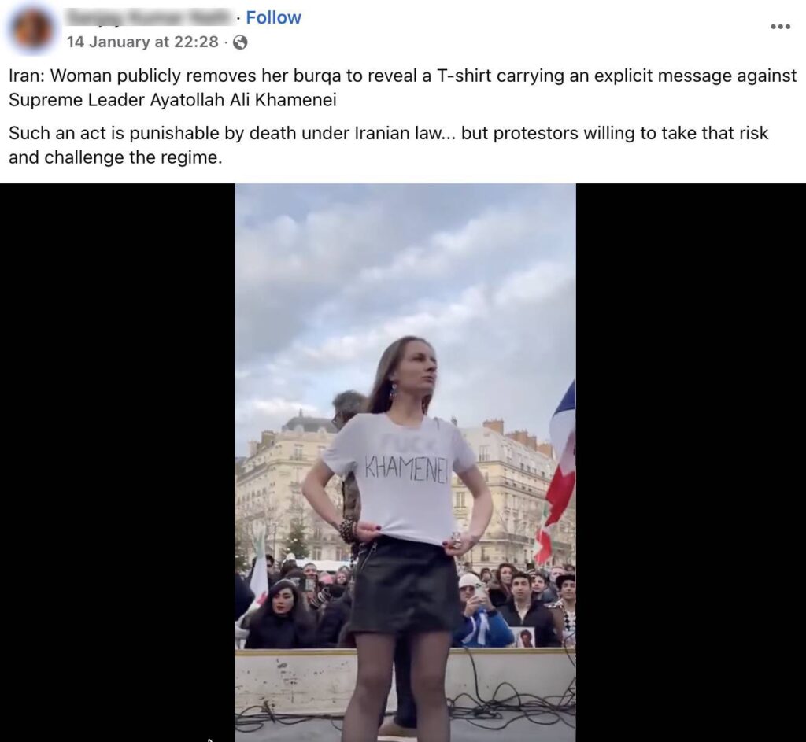The width and height of the screenshot is (806, 742).
Task: Click the small portrait photo held in crowd
Action: (523, 637)
